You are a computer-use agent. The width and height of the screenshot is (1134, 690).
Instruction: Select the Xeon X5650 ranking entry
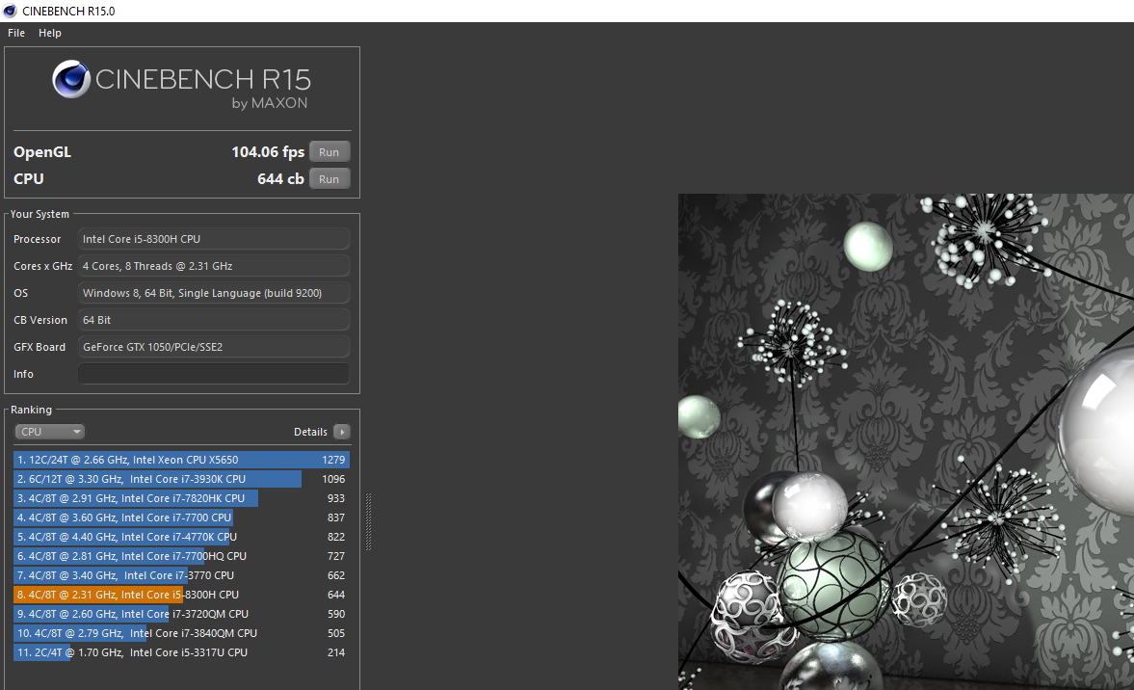tap(181, 460)
